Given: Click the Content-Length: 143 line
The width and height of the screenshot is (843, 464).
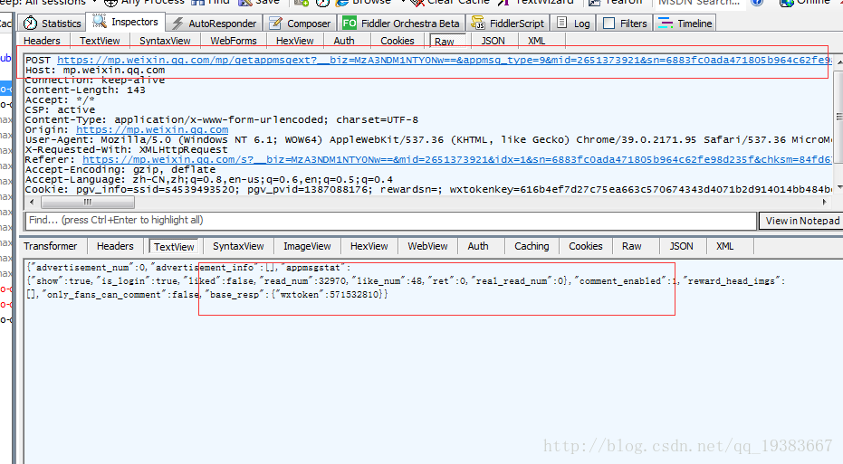Looking at the screenshot, I should 85,90.
